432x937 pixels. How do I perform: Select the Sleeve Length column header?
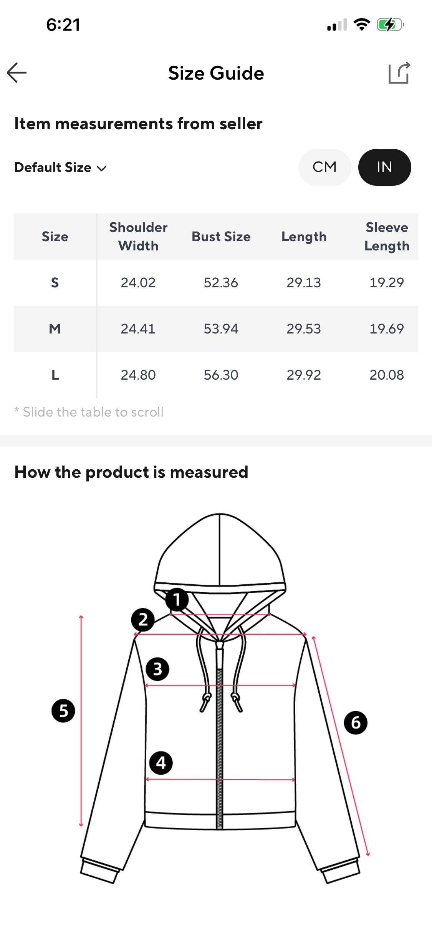[x=387, y=237]
